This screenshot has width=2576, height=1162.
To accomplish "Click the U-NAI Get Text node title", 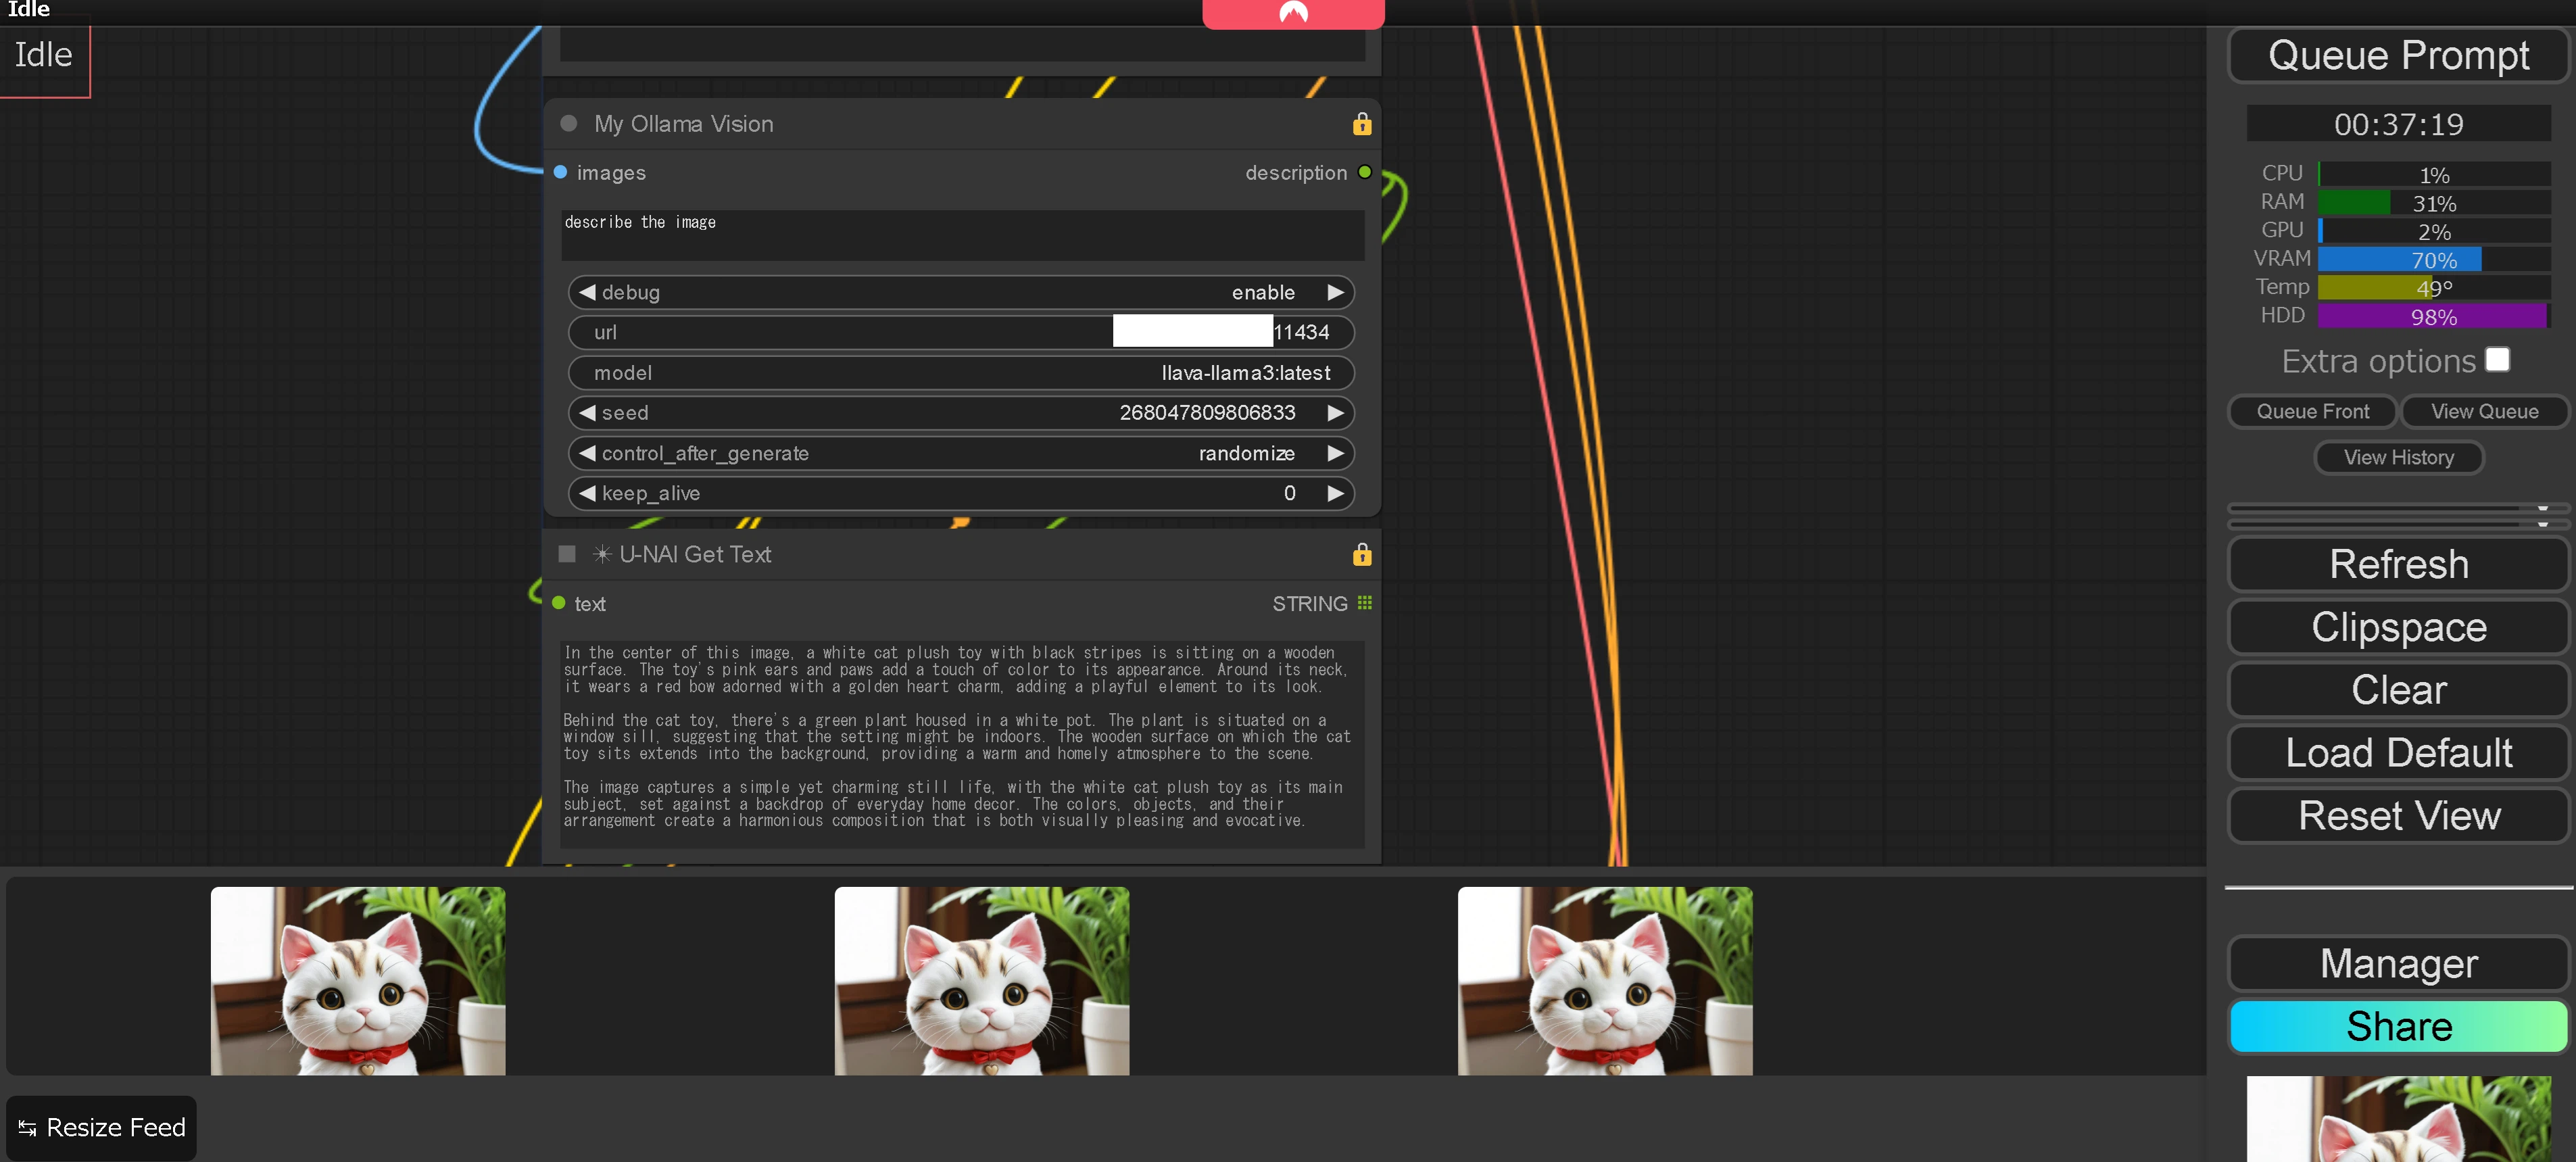I will coord(695,554).
